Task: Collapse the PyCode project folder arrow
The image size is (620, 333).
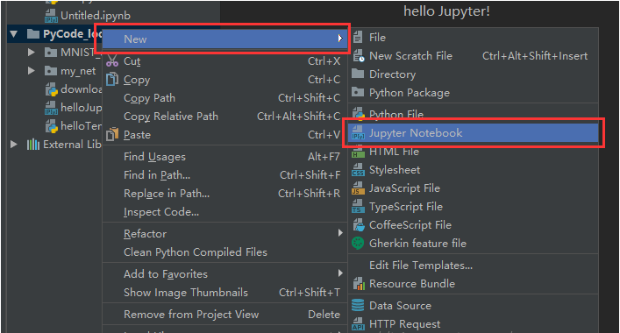Action: [x=14, y=34]
